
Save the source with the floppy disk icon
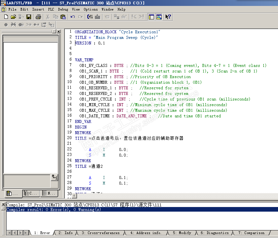pos(29,17)
